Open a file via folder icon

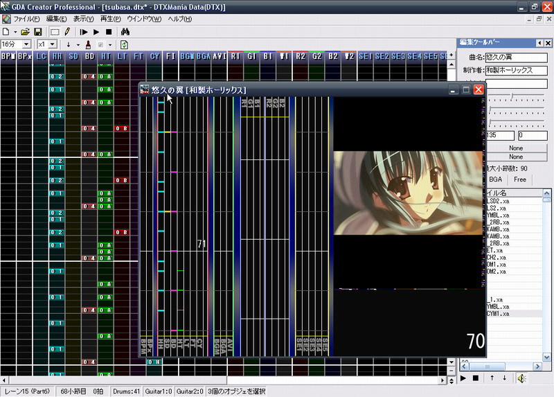point(25,32)
